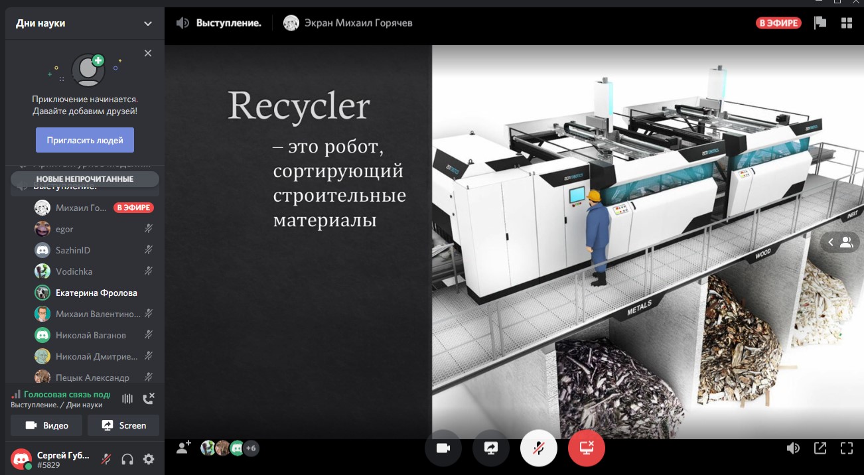The width and height of the screenshot is (864, 475).
Task: Adjust stream volume via speaker icon
Action: (x=793, y=448)
